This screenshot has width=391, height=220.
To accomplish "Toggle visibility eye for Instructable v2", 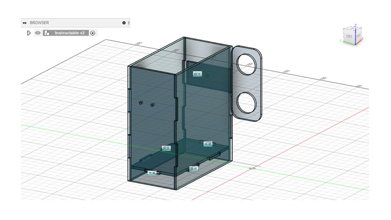I will coord(38,33).
